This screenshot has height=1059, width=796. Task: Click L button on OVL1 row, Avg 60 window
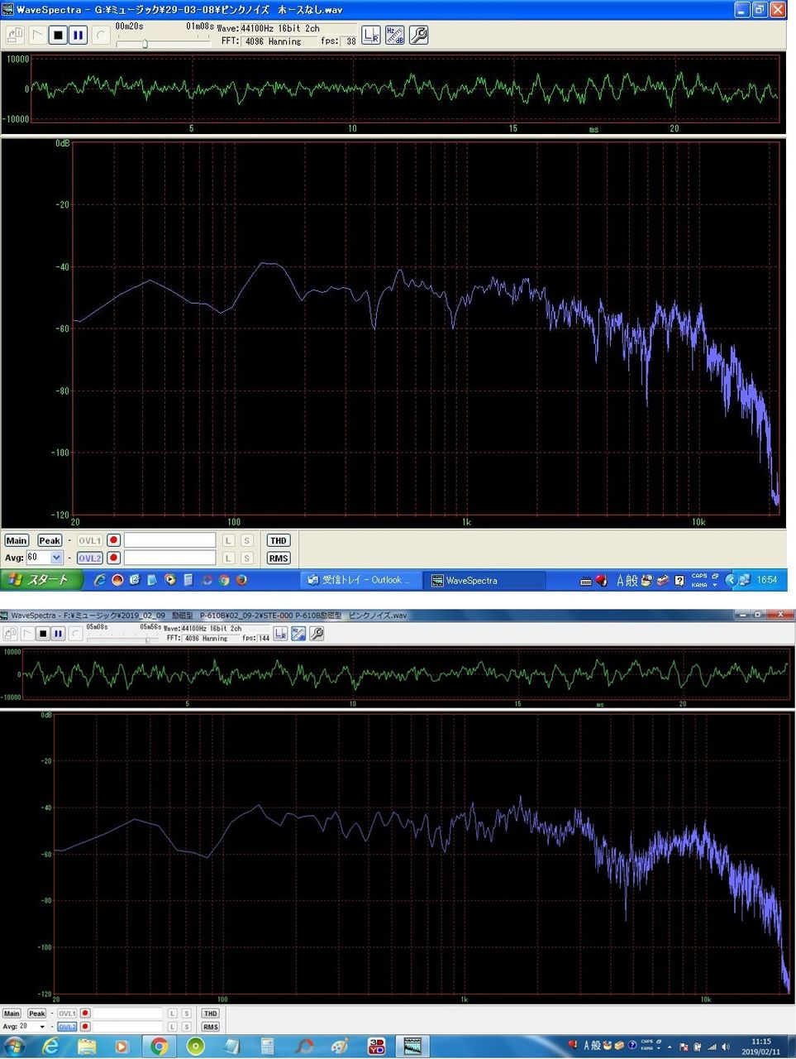229,540
